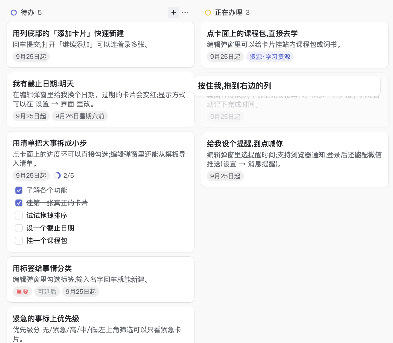Screen dimensions: 393x343
Task: Click description 编辑弹窗里勾选标签;输入名字回车就能新建。
Action: coord(81,280)
